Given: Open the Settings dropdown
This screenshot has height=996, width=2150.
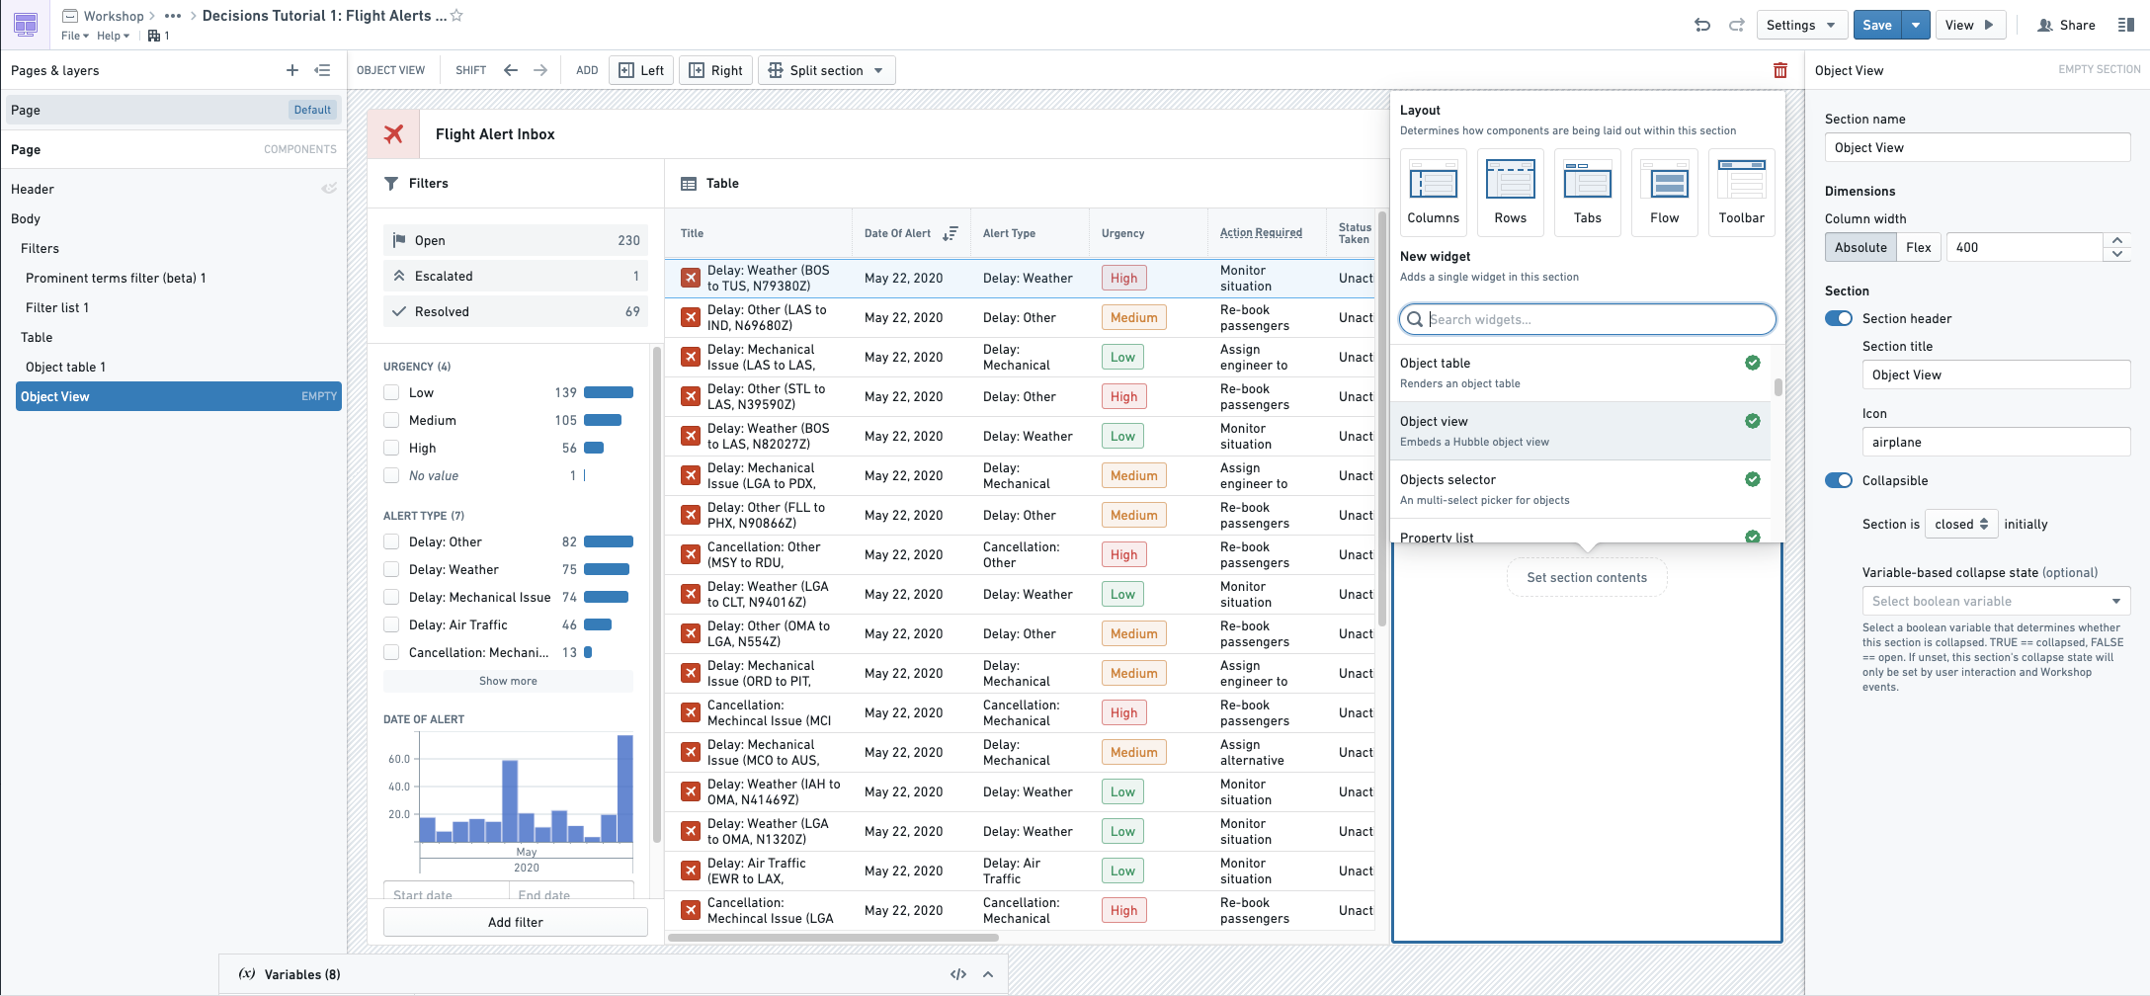Looking at the screenshot, I should 1801,25.
